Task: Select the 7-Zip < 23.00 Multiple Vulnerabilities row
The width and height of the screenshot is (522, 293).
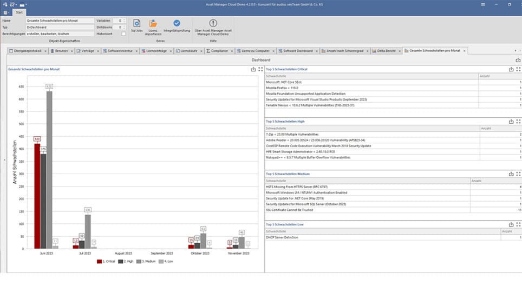Action: [394, 134]
